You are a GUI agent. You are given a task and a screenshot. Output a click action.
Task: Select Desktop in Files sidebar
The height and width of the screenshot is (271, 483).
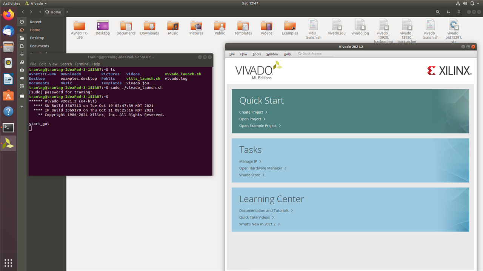(37, 38)
